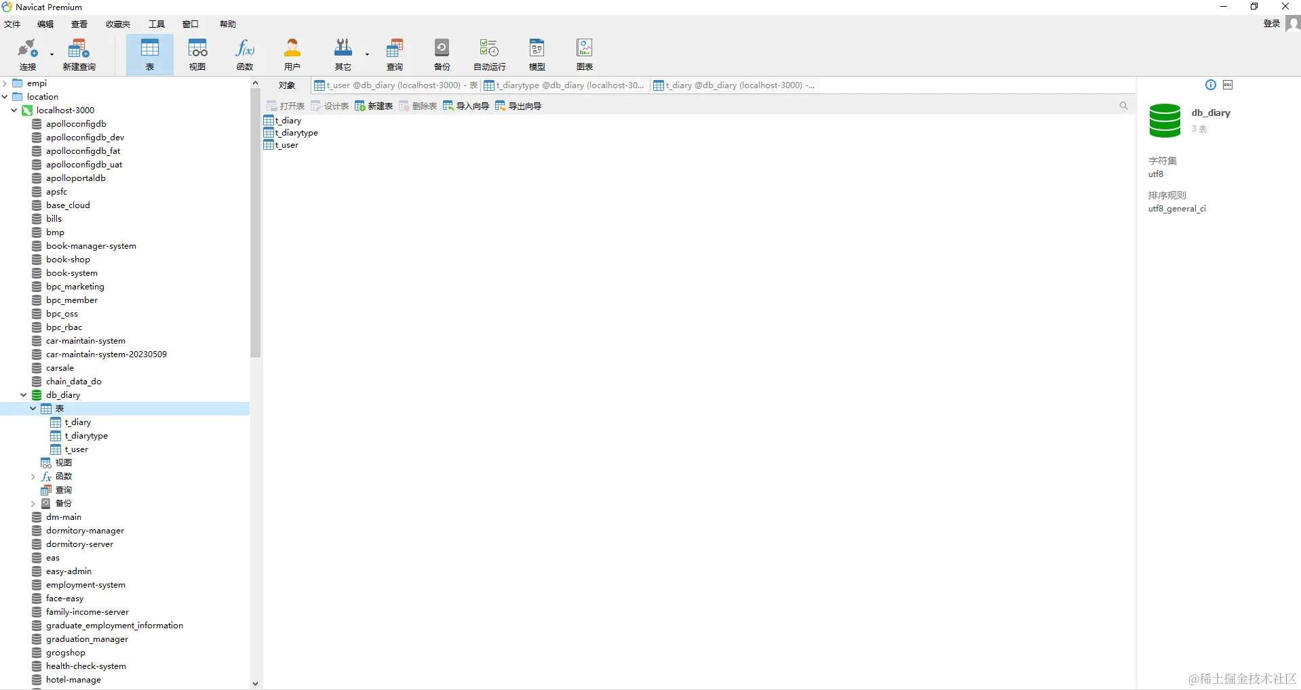Open the 帮助 menu
This screenshot has height=690, width=1301.
click(228, 24)
